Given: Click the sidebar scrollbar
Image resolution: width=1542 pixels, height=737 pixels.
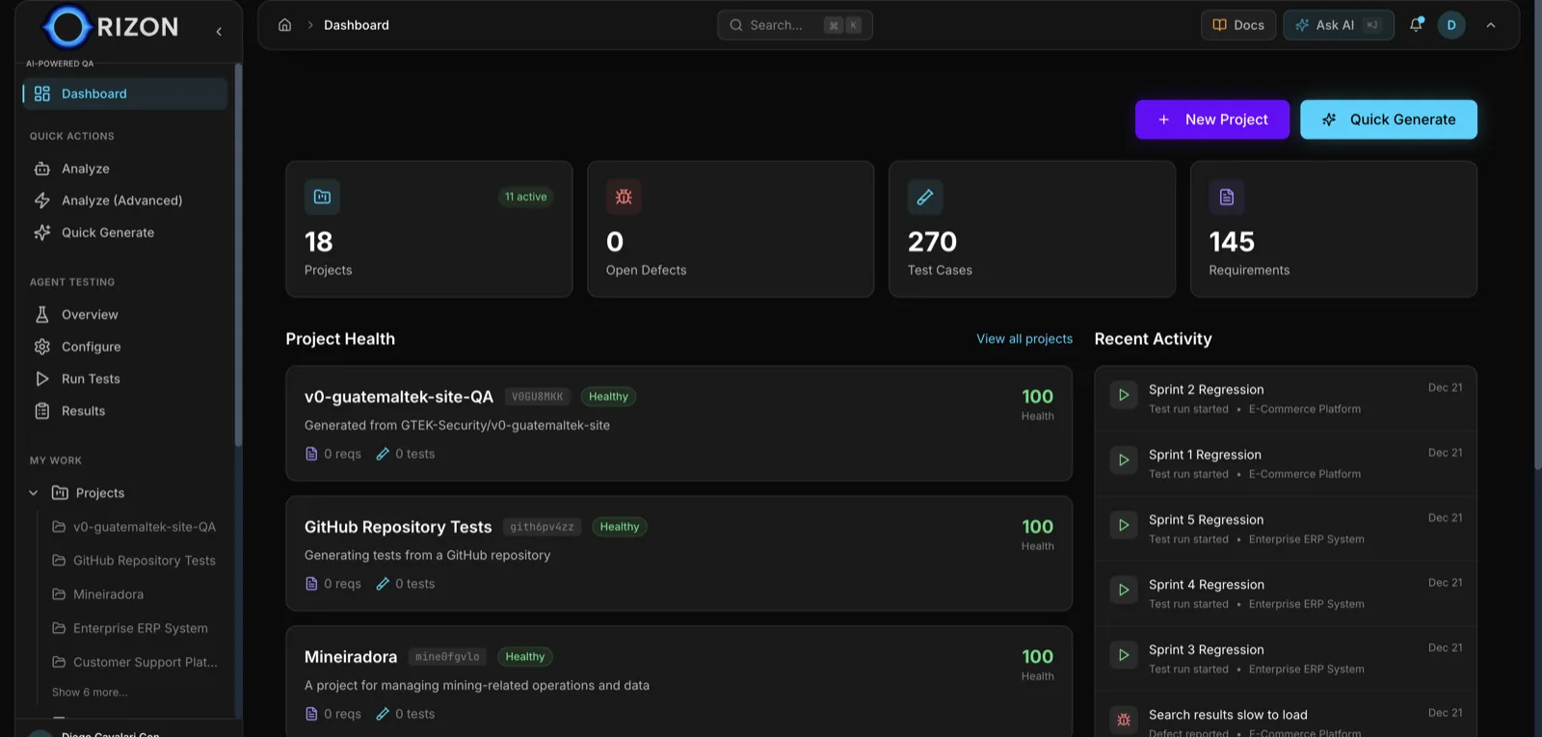Looking at the screenshot, I should tap(238, 255).
